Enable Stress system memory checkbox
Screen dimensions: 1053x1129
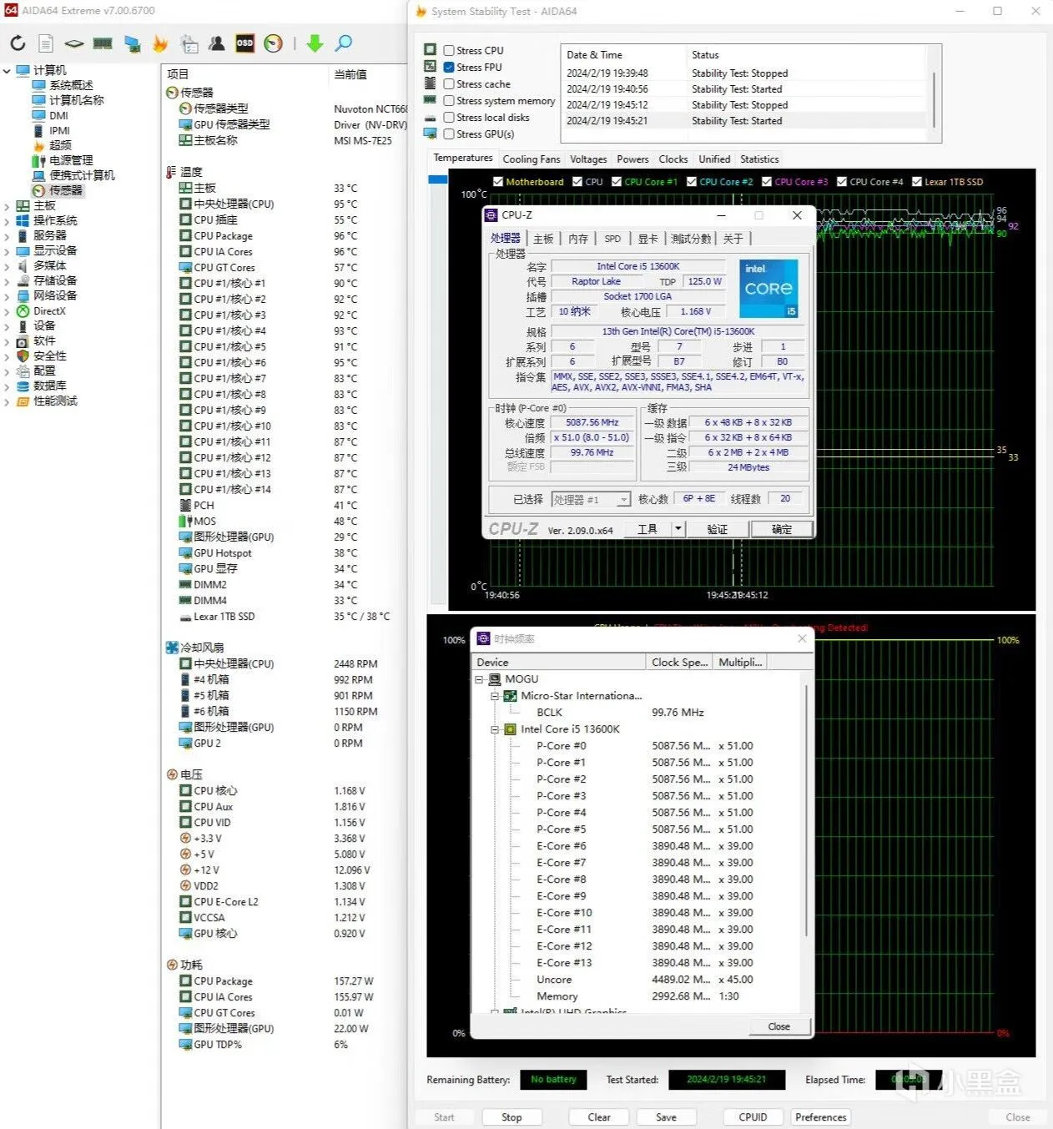(x=449, y=100)
